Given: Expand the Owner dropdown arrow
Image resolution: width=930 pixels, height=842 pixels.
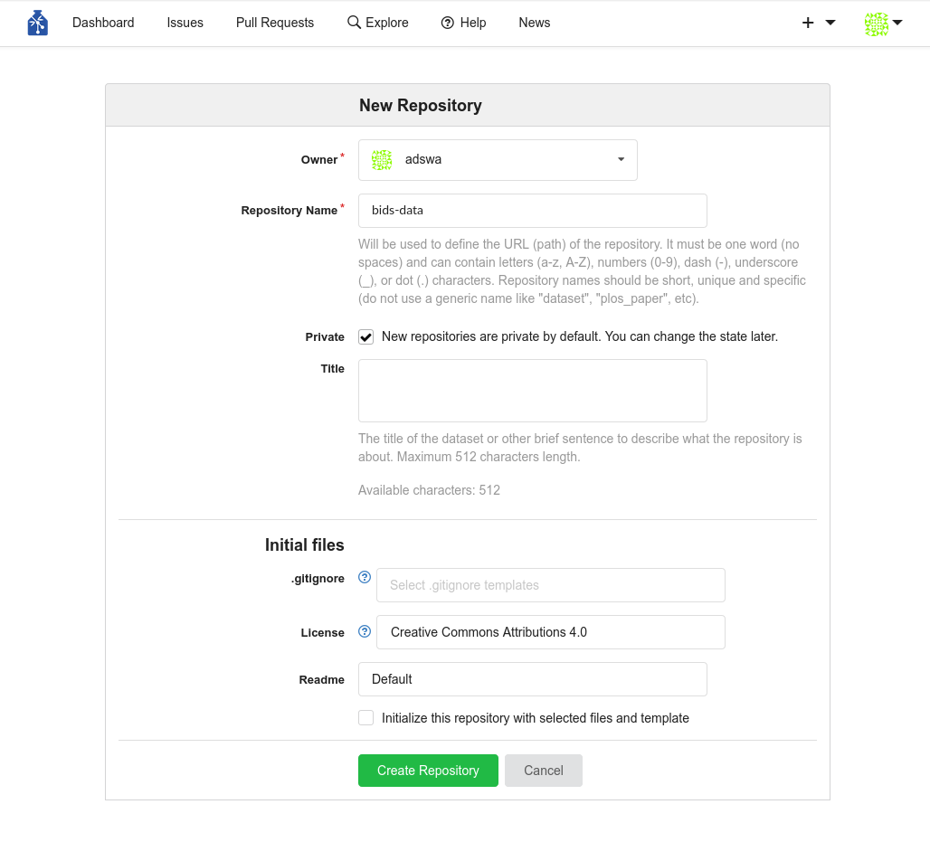Looking at the screenshot, I should tap(621, 160).
